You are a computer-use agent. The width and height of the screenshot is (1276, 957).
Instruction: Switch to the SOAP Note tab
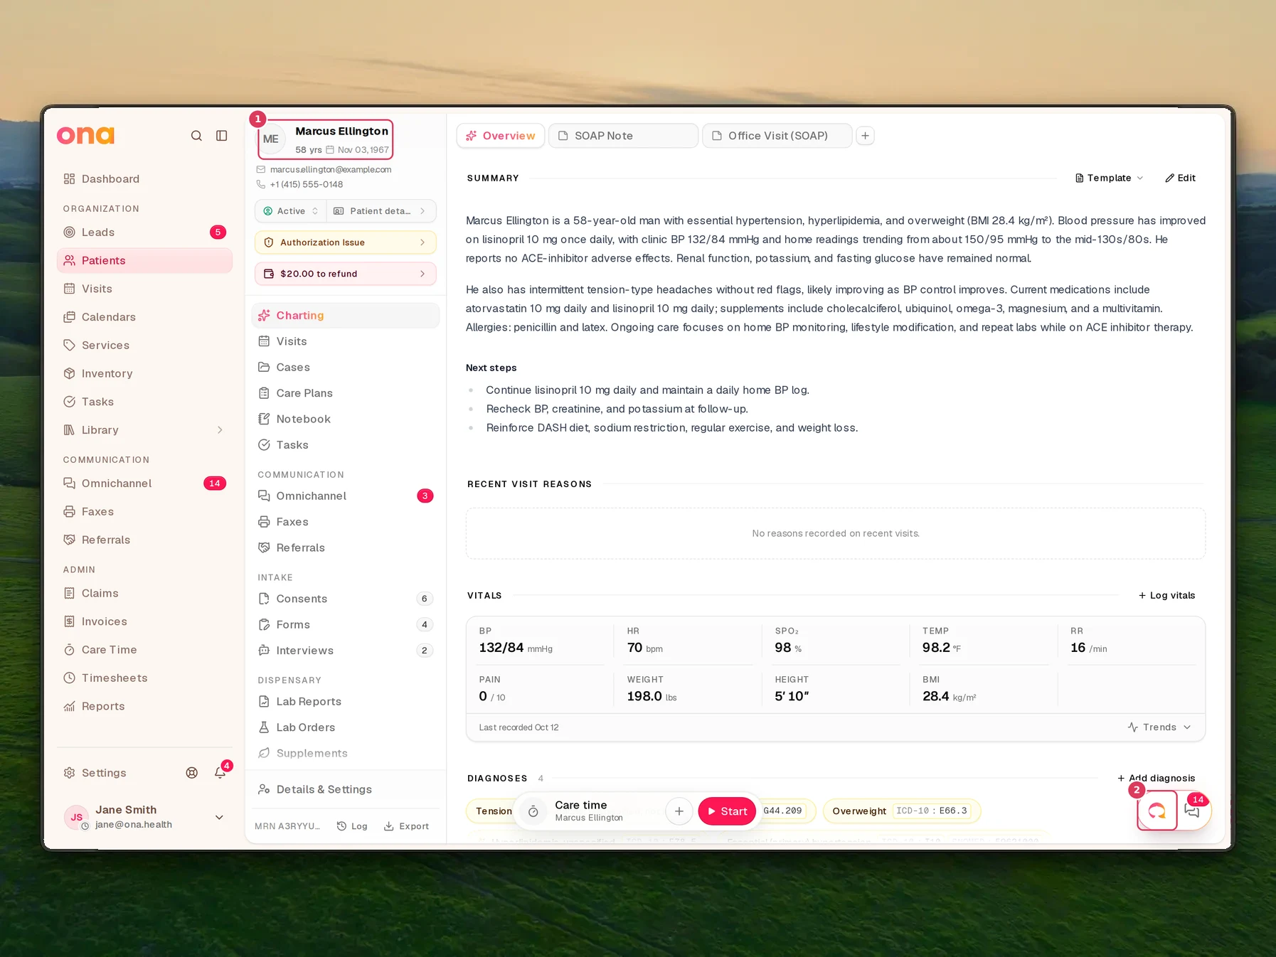[623, 136]
